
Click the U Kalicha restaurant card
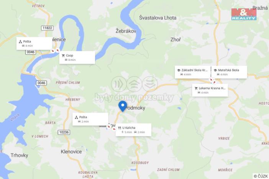click(133, 130)
